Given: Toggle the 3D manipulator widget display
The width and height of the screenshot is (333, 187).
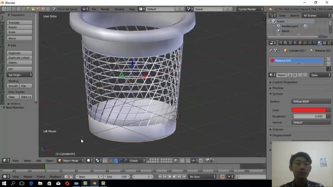Looking at the screenshot, I should click(x=111, y=161).
